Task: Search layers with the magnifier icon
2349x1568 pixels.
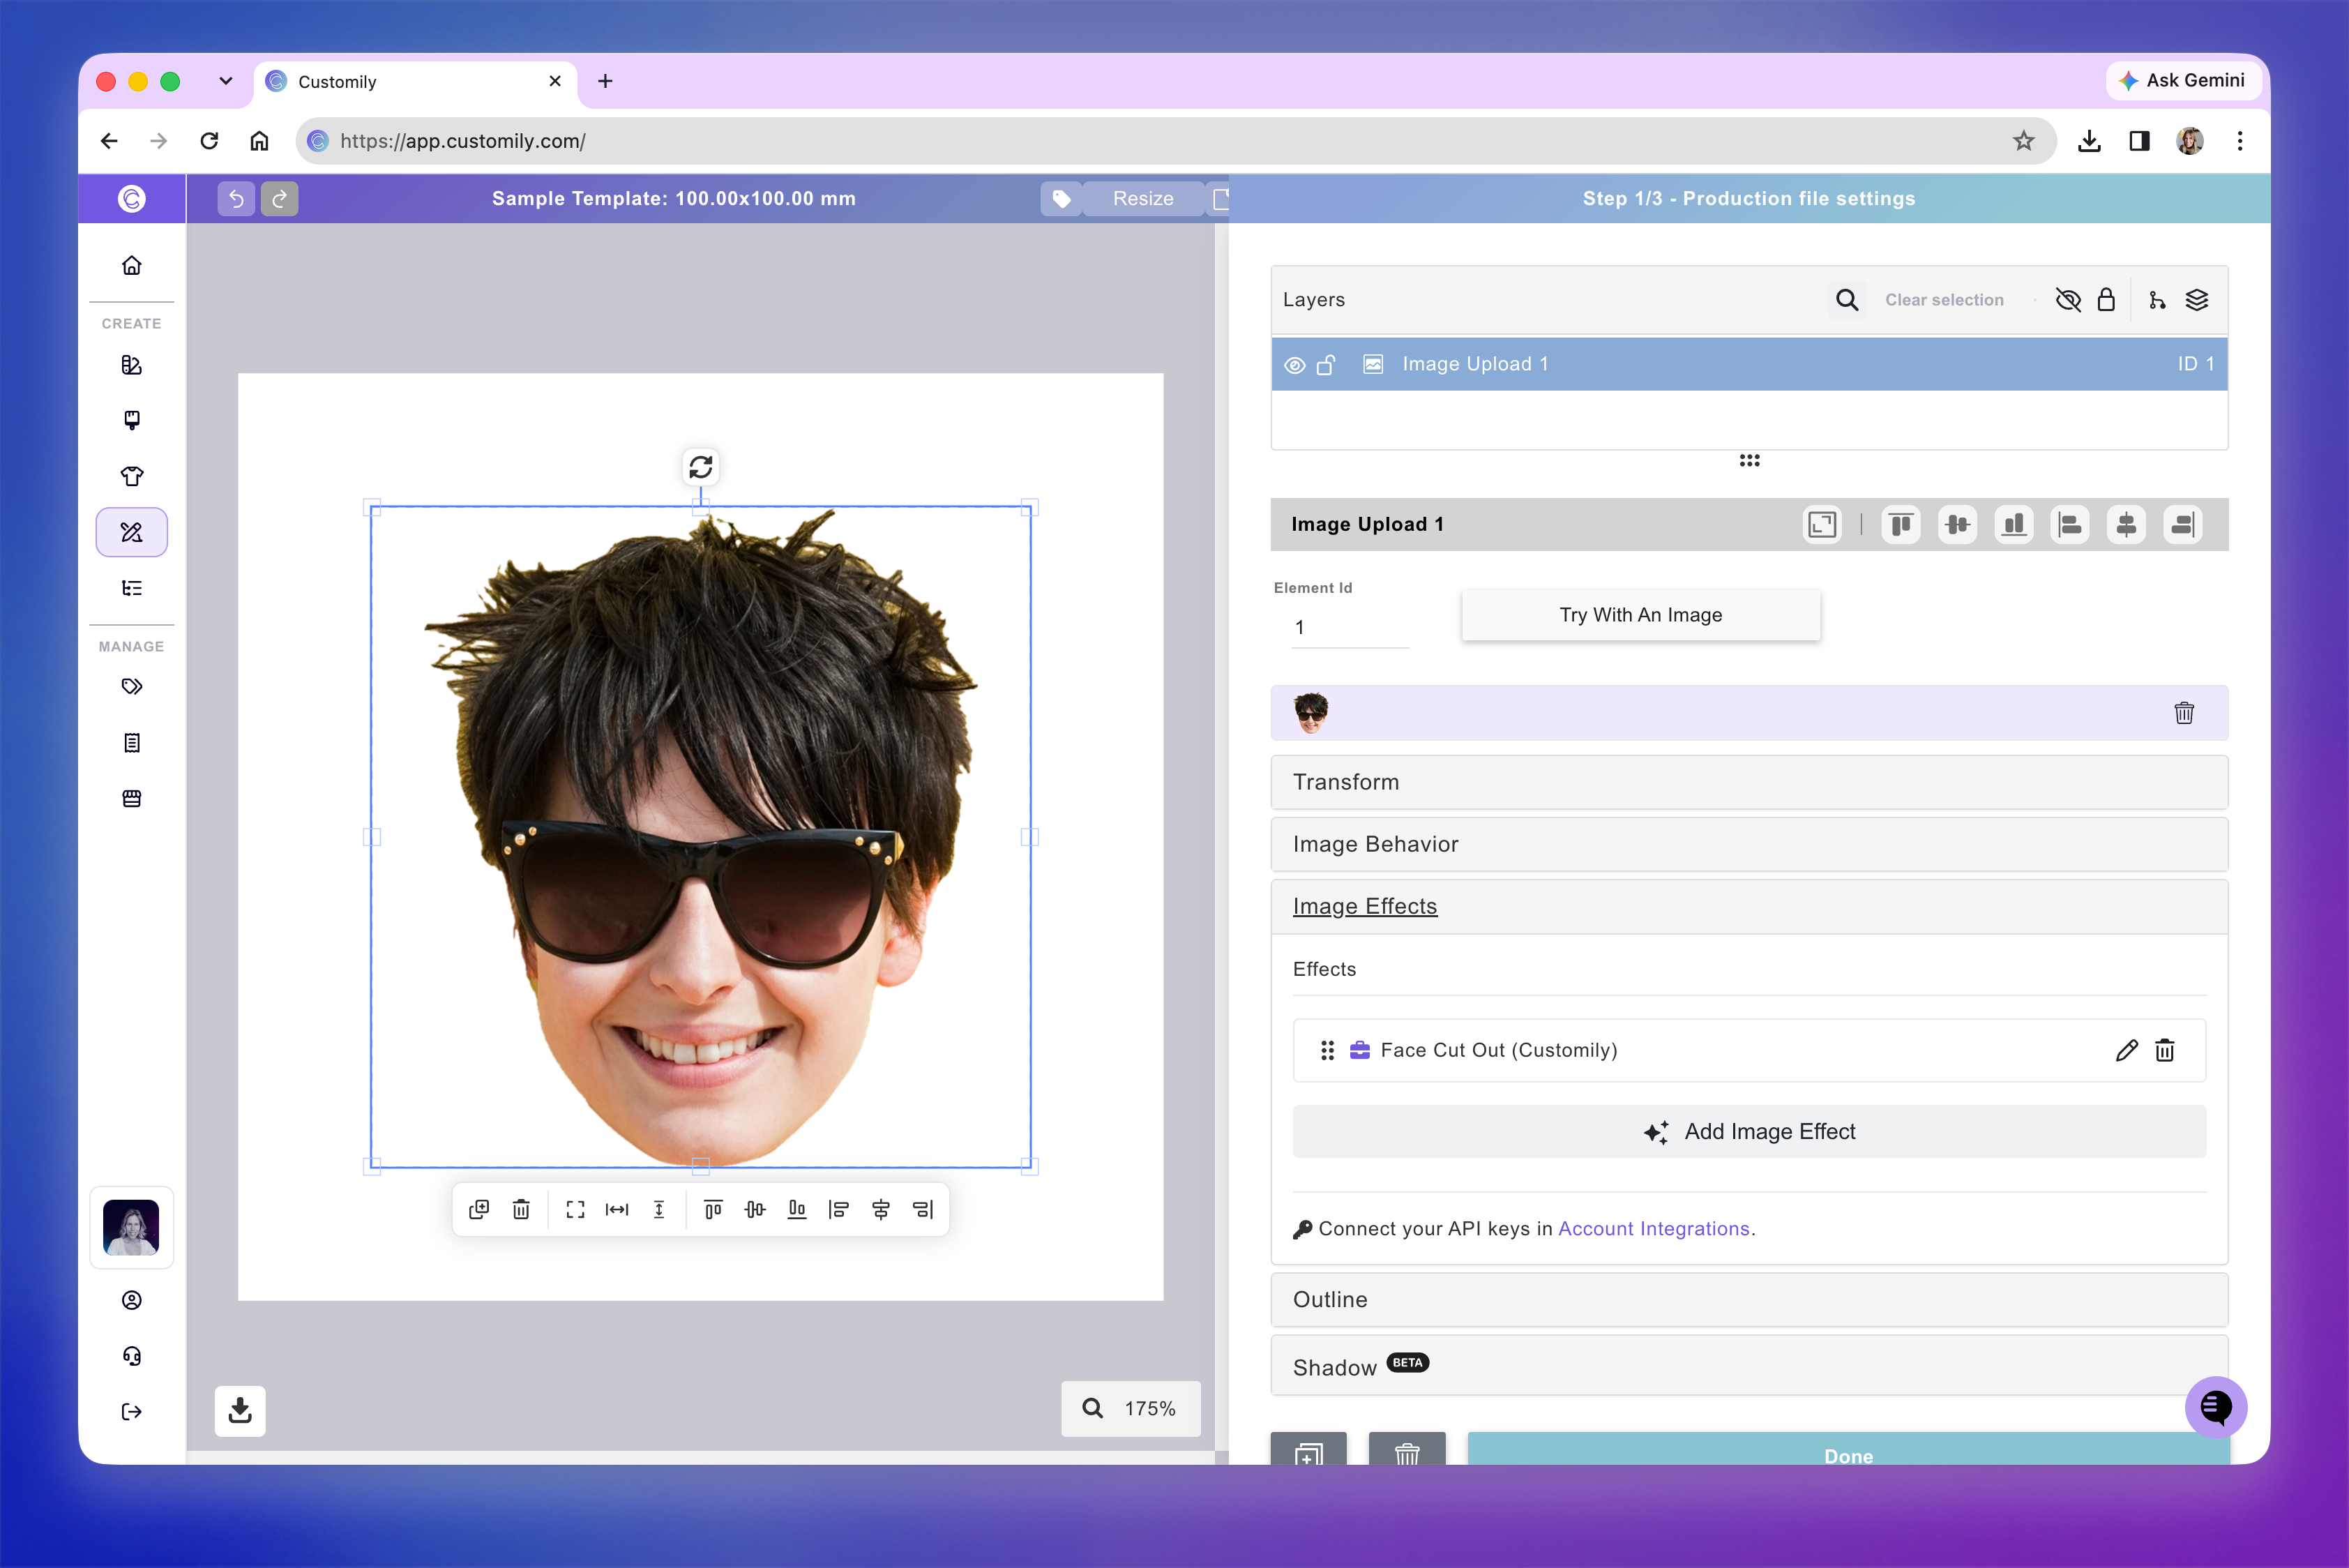Action: tap(1847, 300)
